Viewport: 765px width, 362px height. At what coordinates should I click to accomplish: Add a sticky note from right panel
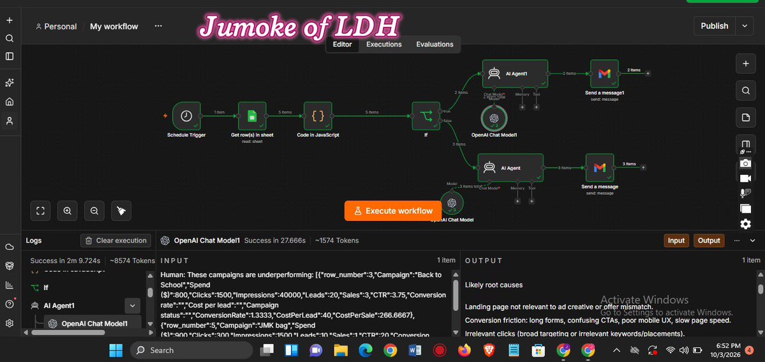click(745, 117)
